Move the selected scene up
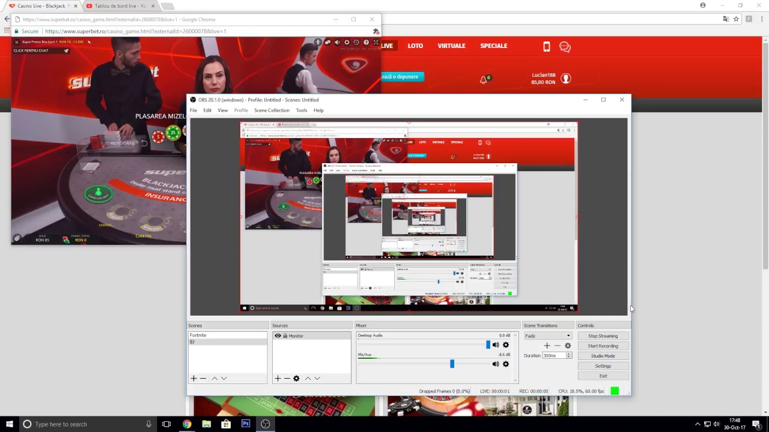769x432 pixels. click(214, 378)
